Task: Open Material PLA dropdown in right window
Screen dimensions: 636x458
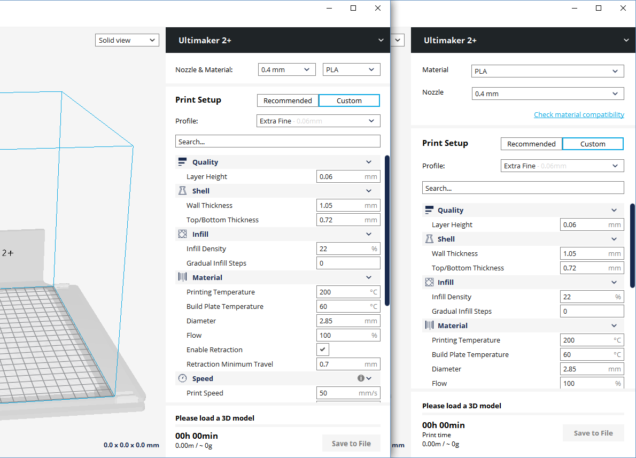Action: (548, 71)
